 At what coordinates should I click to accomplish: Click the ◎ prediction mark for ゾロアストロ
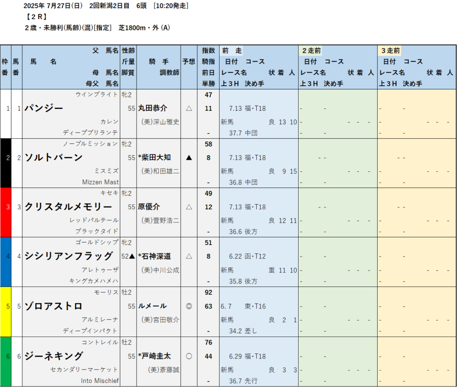tap(189, 306)
